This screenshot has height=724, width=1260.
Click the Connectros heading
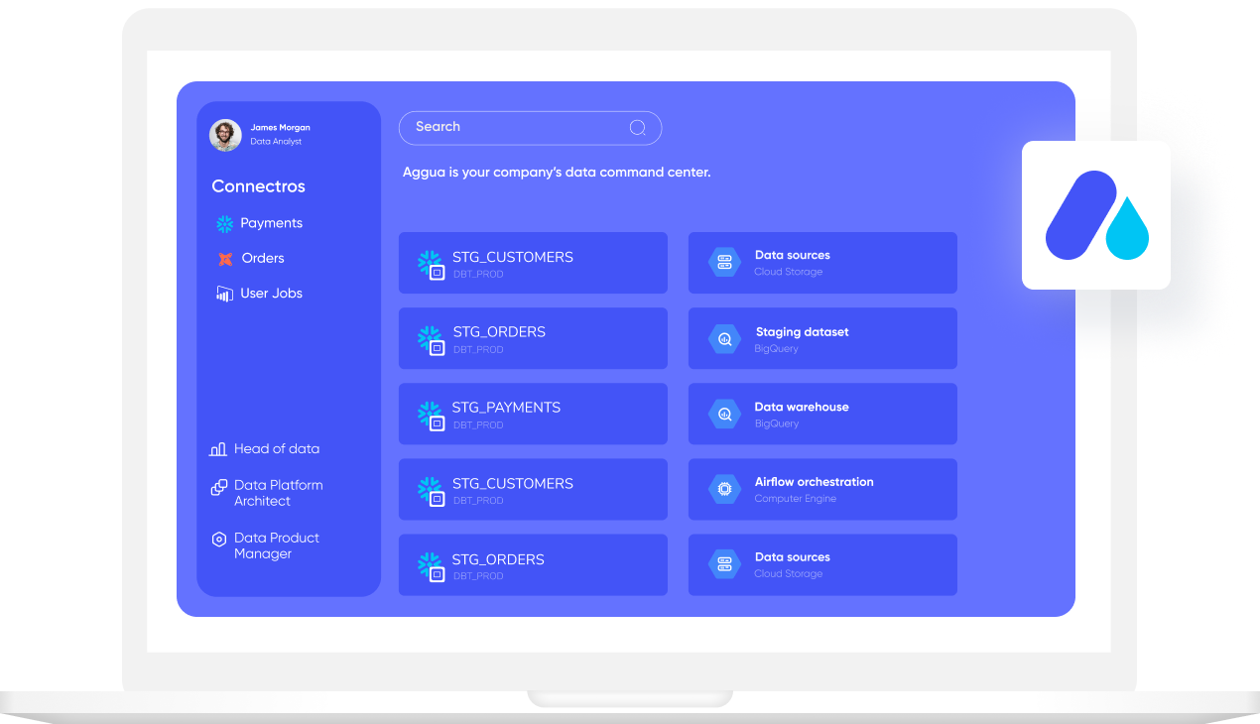click(x=258, y=186)
